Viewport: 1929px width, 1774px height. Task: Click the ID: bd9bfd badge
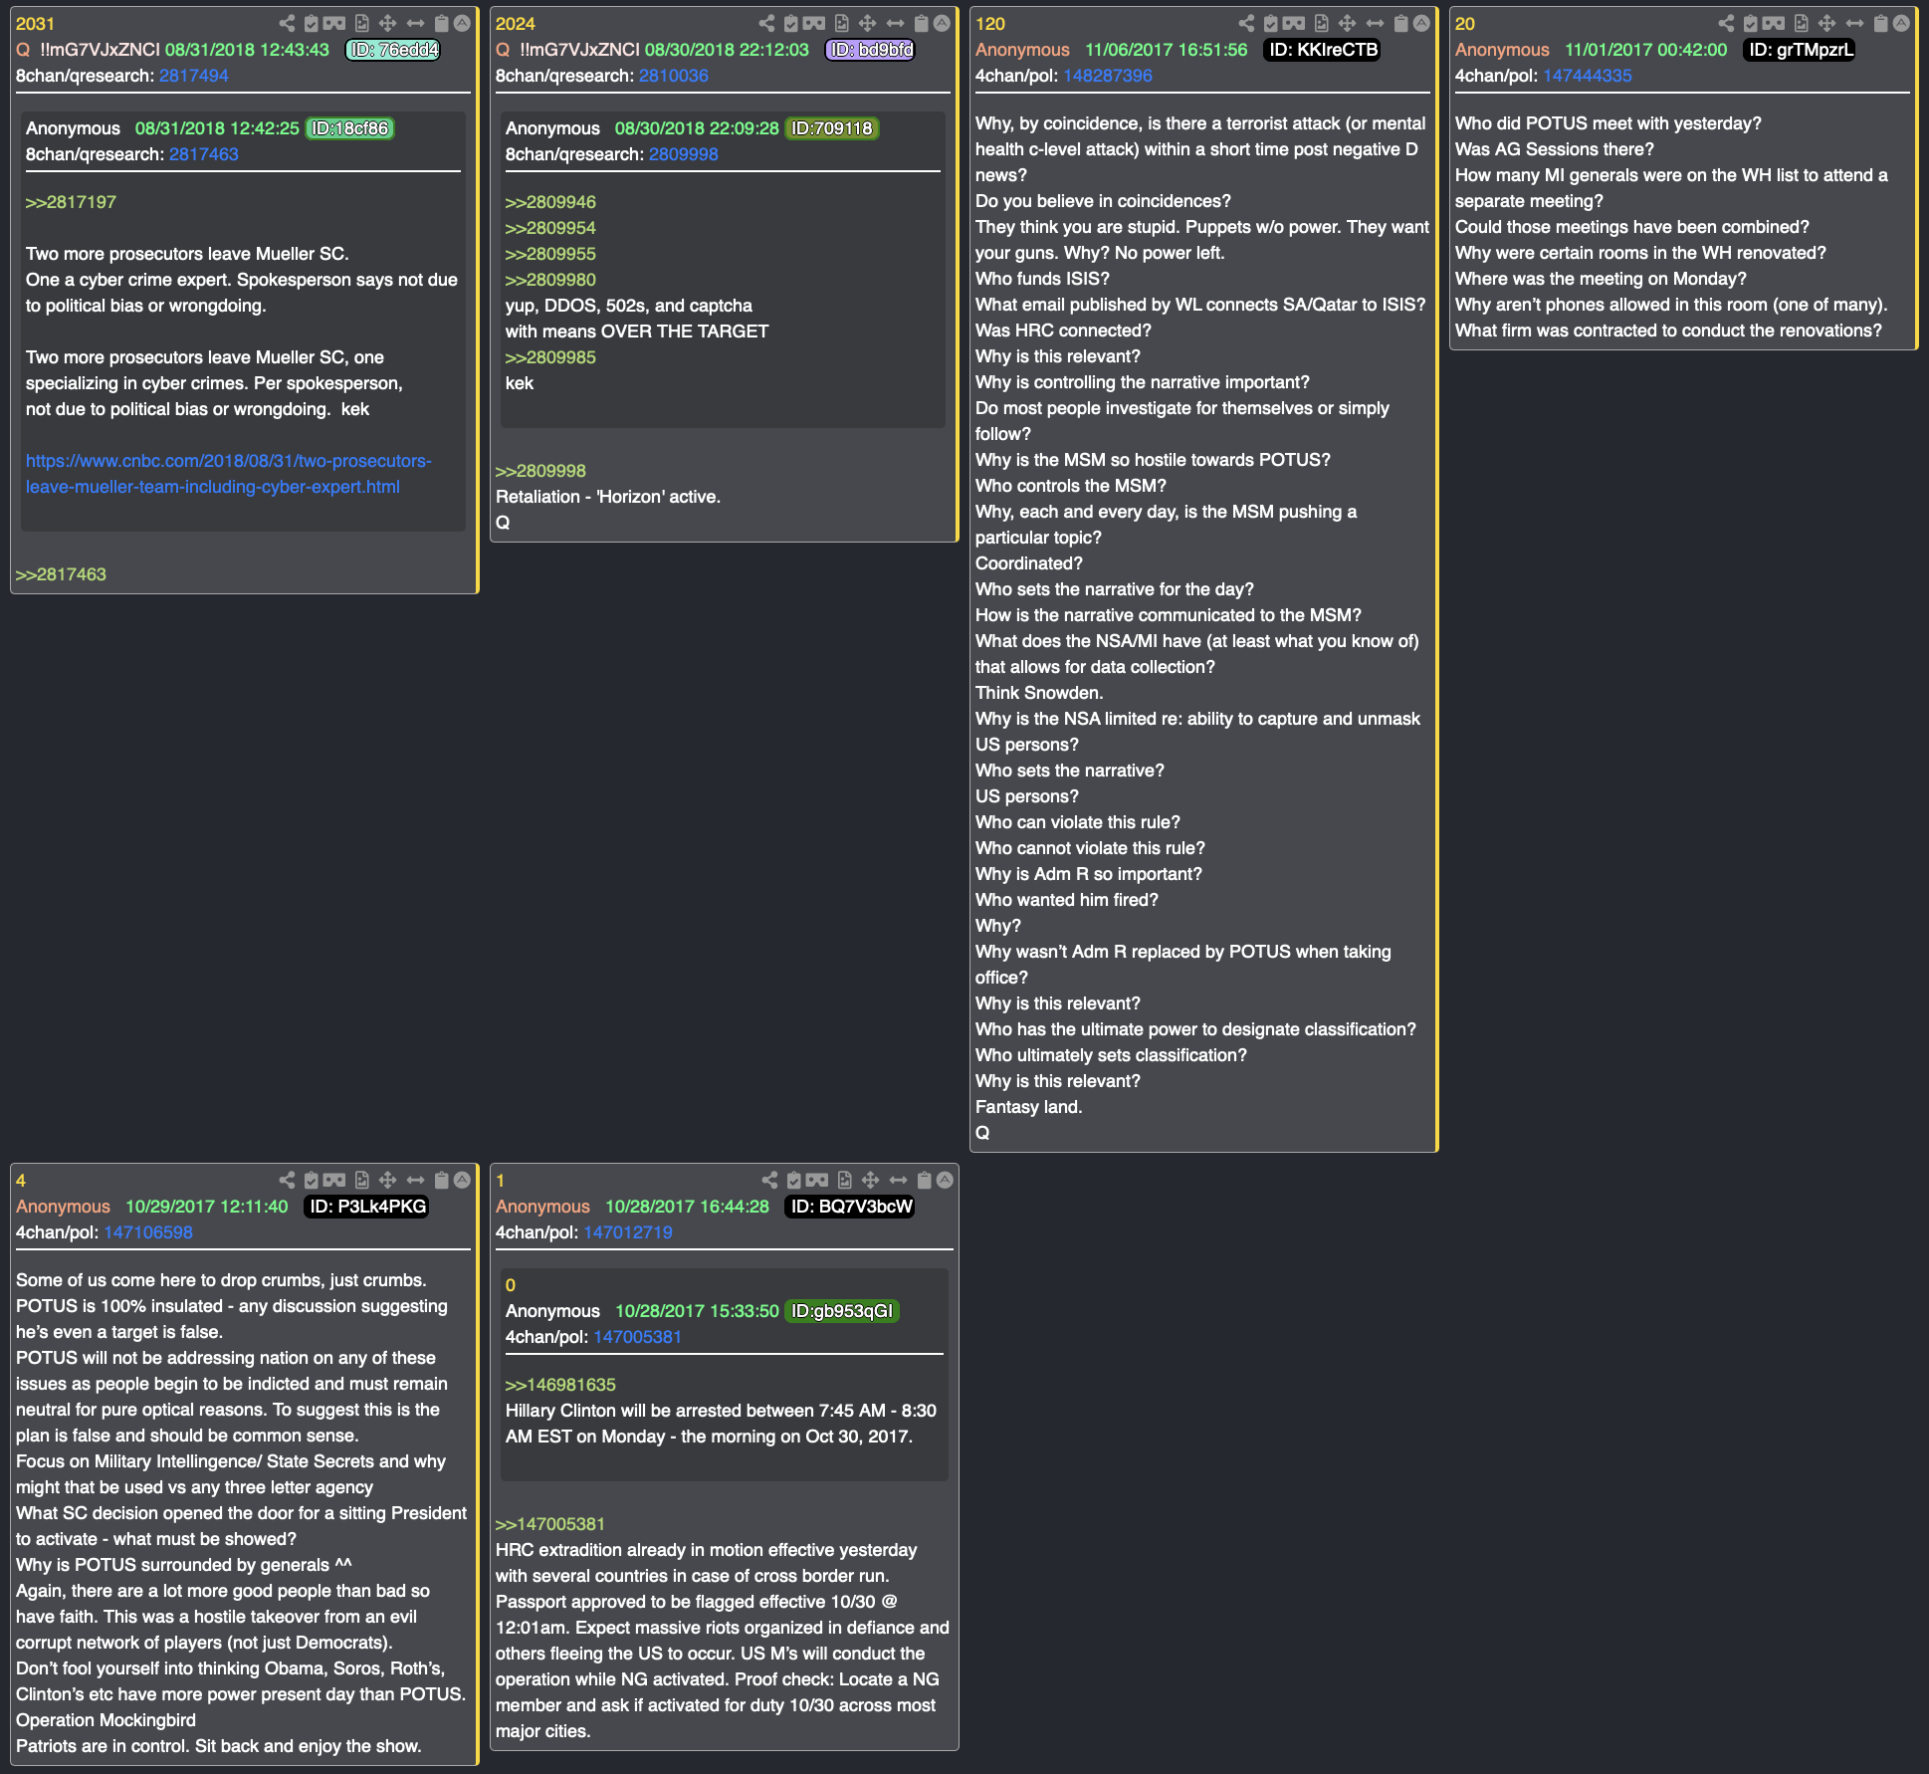870,50
